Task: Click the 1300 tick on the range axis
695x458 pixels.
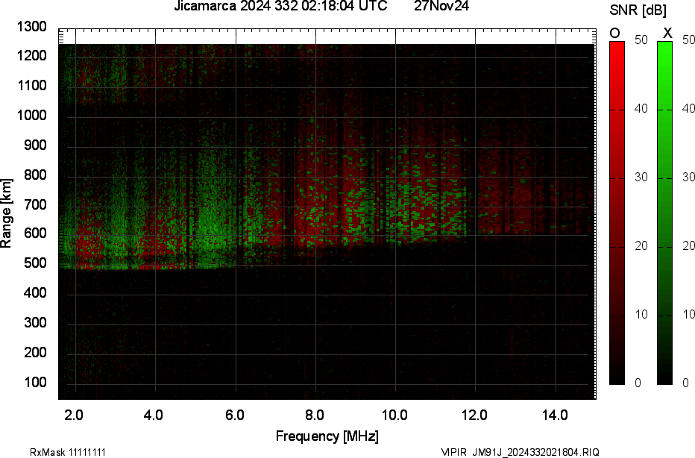Action: click(32, 27)
